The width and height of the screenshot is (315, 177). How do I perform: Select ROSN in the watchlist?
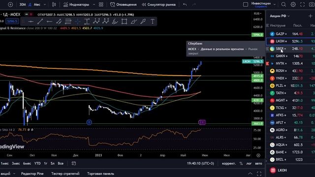[290, 71]
